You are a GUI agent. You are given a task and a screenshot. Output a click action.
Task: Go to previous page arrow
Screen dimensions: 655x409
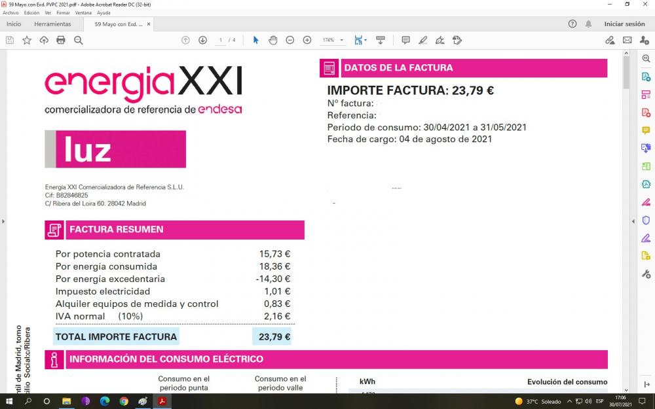coord(185,40)
